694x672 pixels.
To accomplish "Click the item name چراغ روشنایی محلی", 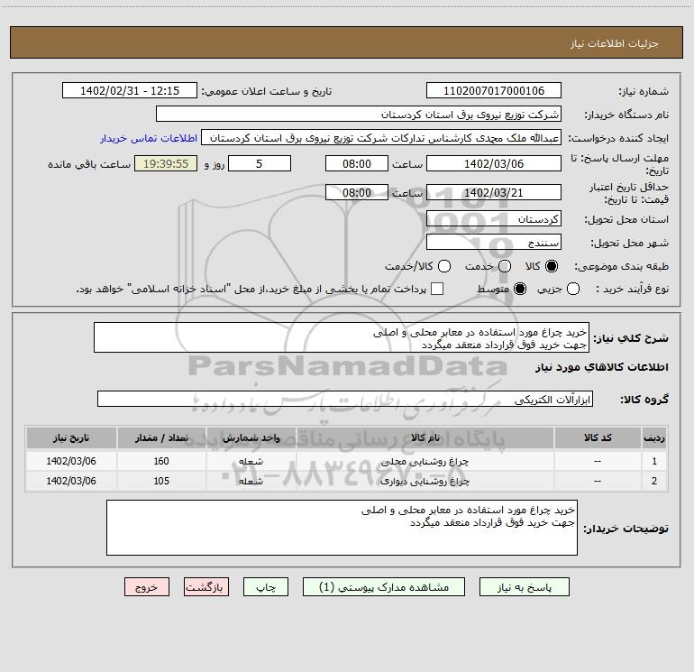I will pyautogui.click(x=425, y=461).
